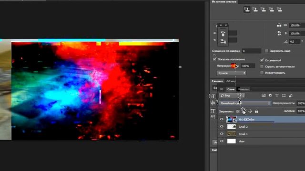Click the flip vertical icon beside height

click(x=279, y=33)
